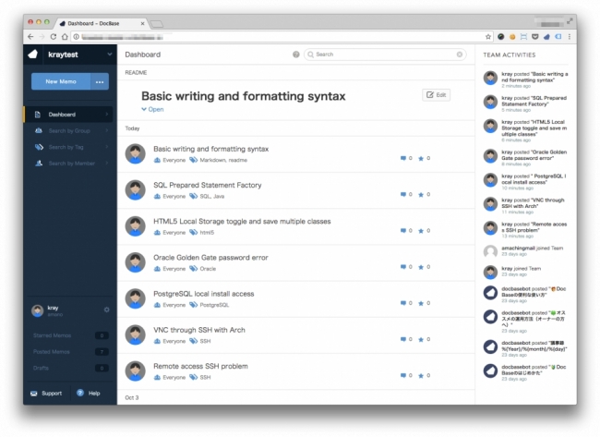Viewport: 600px width, 437px height.
Task: Open Search by Member menu item
Action: (72, 164)
